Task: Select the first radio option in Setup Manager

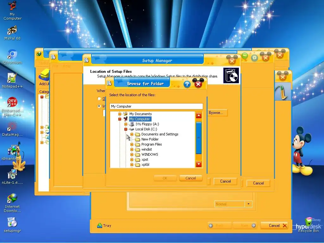Action: [x=99, y=99]
